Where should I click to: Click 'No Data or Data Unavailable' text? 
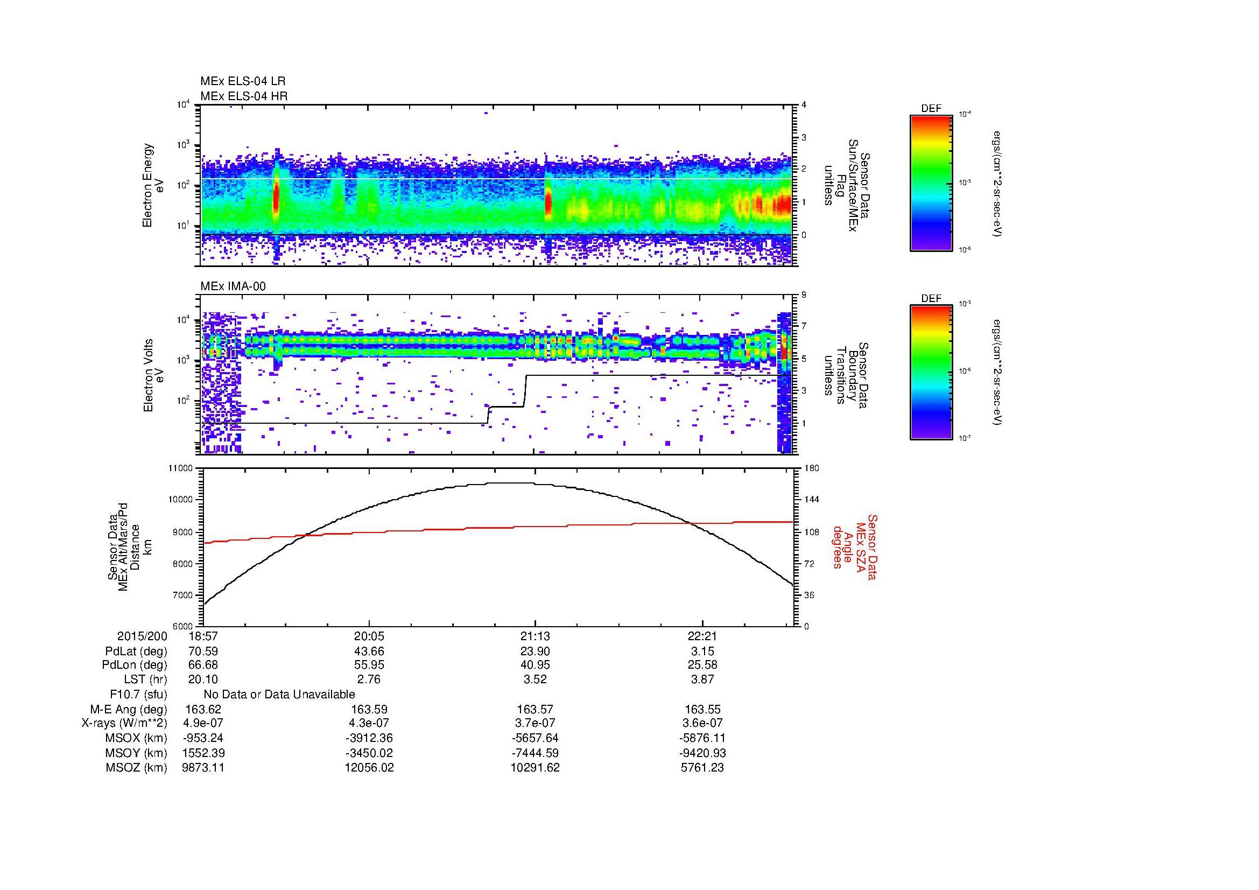279,695
